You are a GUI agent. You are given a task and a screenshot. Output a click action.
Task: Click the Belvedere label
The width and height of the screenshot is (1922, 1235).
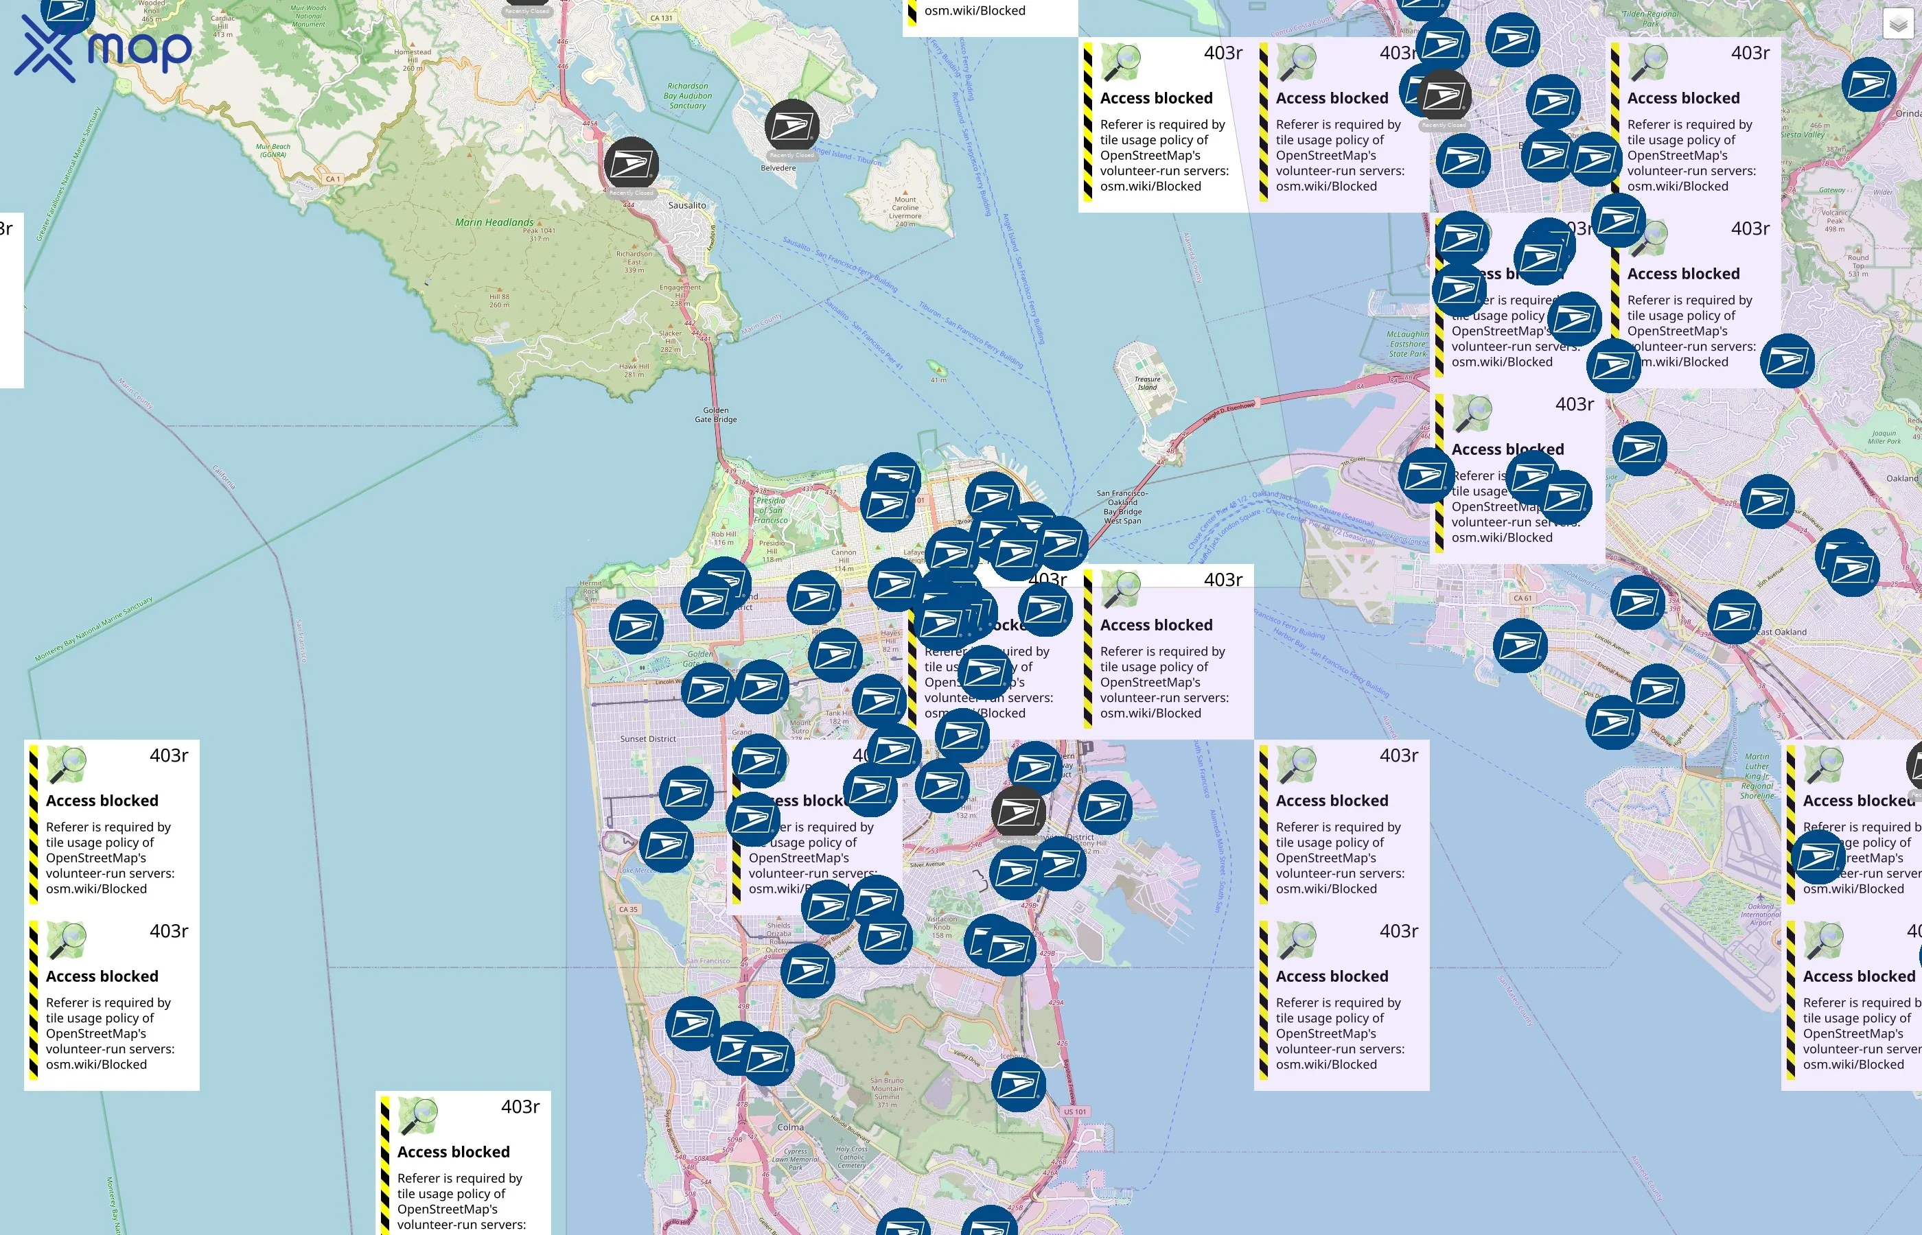778,168
